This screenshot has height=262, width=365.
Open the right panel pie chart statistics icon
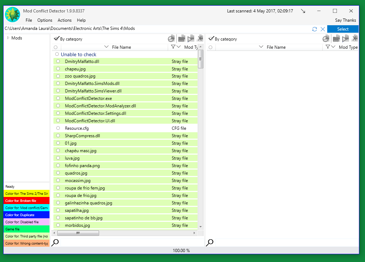click(x=326, y=39)
